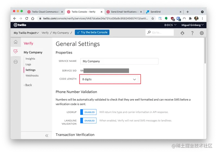Viewport: 217px width, 153px height.
Task: Toggle the Lookup ENABLED switch
Action: [88, 112]
